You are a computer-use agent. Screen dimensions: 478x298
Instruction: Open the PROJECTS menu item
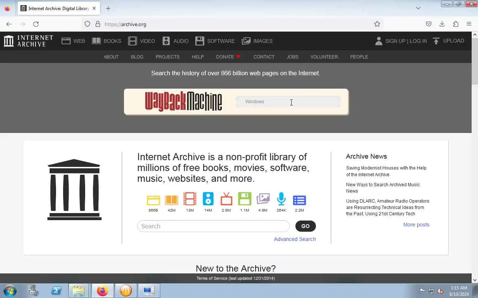[168, 57]
